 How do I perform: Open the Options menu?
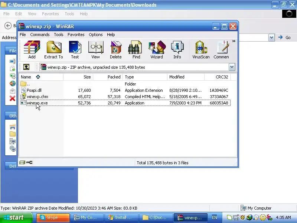pyautogui.click(x=96, y=35)
